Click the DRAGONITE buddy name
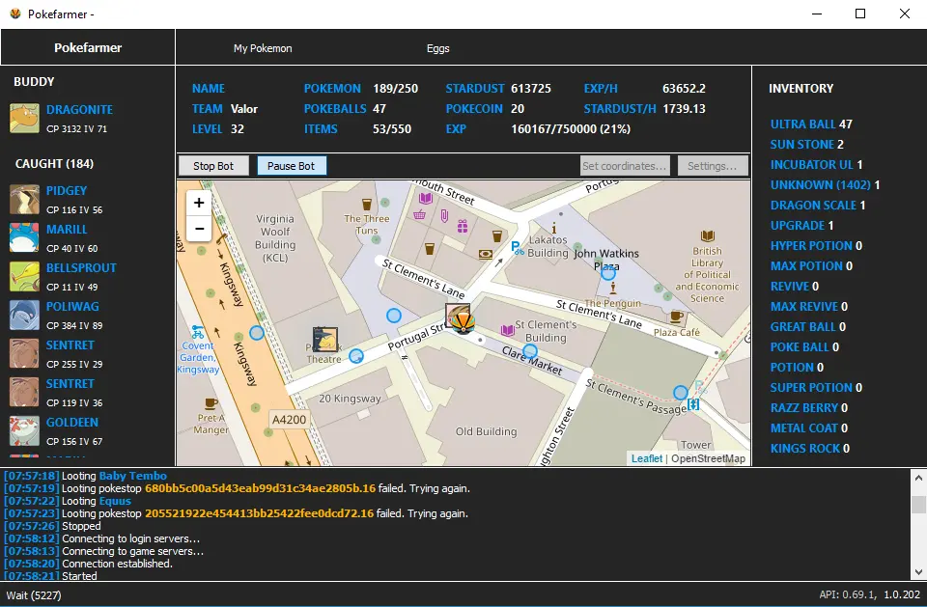Image resolution: width=927 pixels, height=607 pixels. pos(79,110)
